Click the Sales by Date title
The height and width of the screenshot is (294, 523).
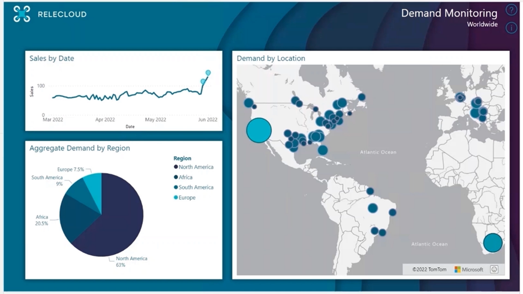click(x=52, y=58)
